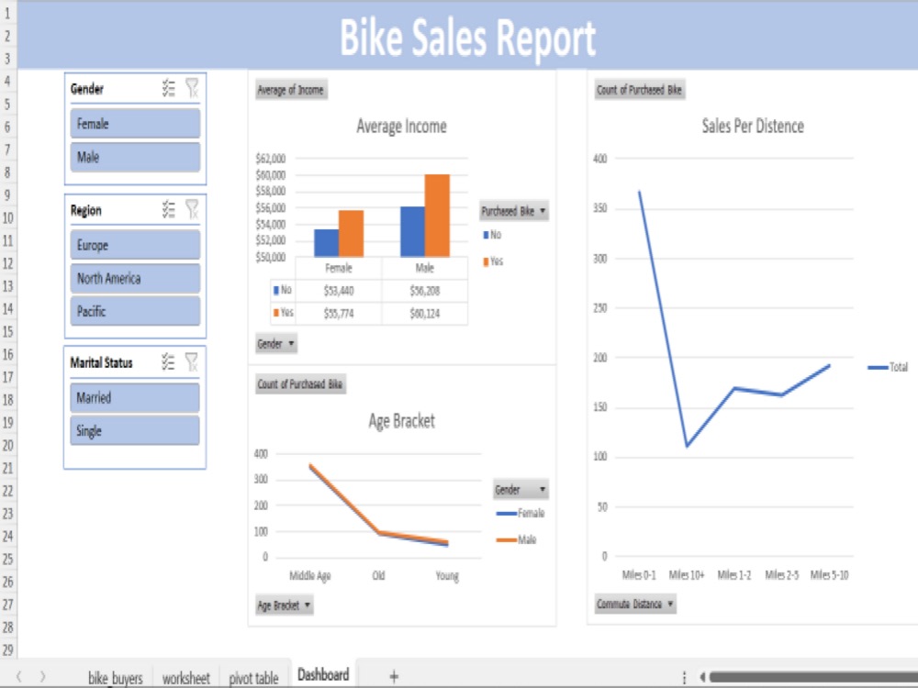
Task: Click Average of Income field button
Action: point(291,90)
